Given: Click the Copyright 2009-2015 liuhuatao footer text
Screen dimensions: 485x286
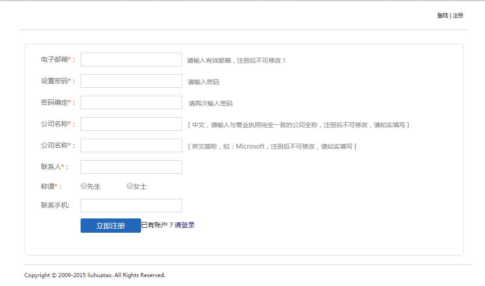Looking at the screenshot, I should point(94,275).
